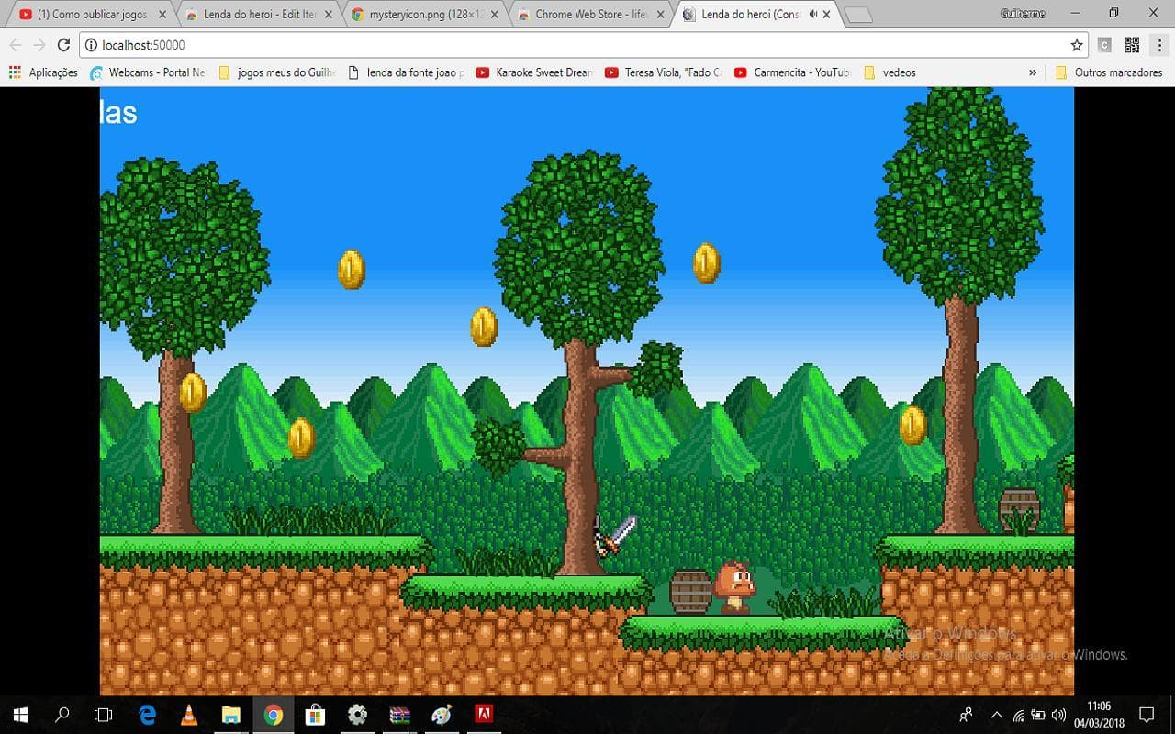
Task: Open the 'lenda da fonte joao p' bookmark
Action: (x=407, y=72)
